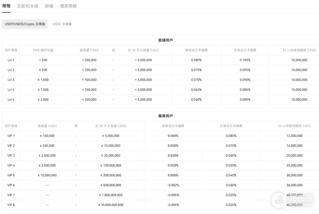Click VIP 2 taker fee 0.070%
Image resolution: width=319 pixels, height=214 pixels.
click(x=231, y=145)
